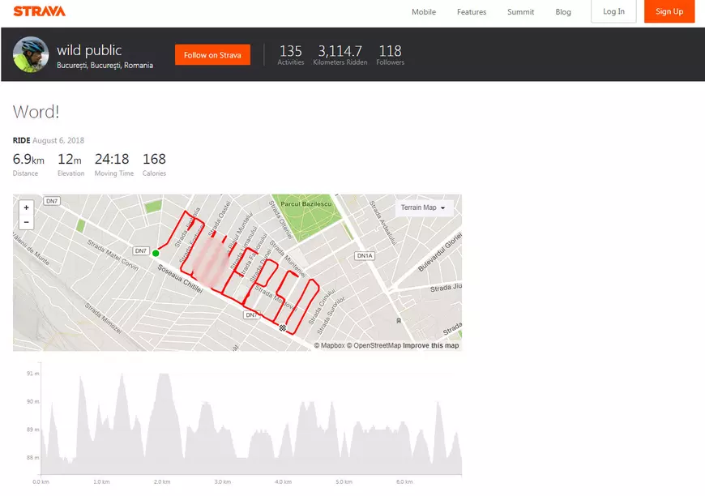Open the Blog link
The height and width of the screenshot is (496, 705).
coord(563,12)
